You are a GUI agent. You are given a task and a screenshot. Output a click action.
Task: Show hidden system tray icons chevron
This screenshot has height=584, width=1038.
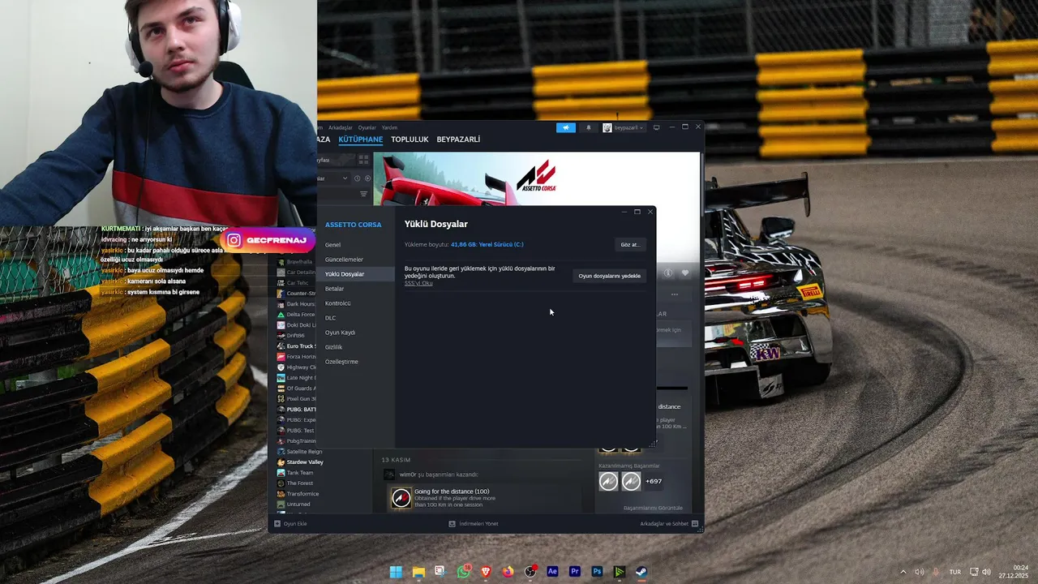click(903, 572)
